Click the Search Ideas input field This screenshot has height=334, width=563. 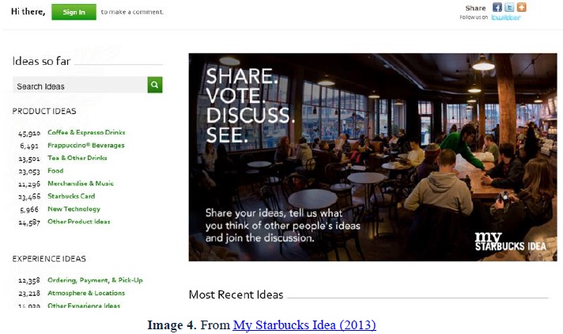tap(80, 85)
